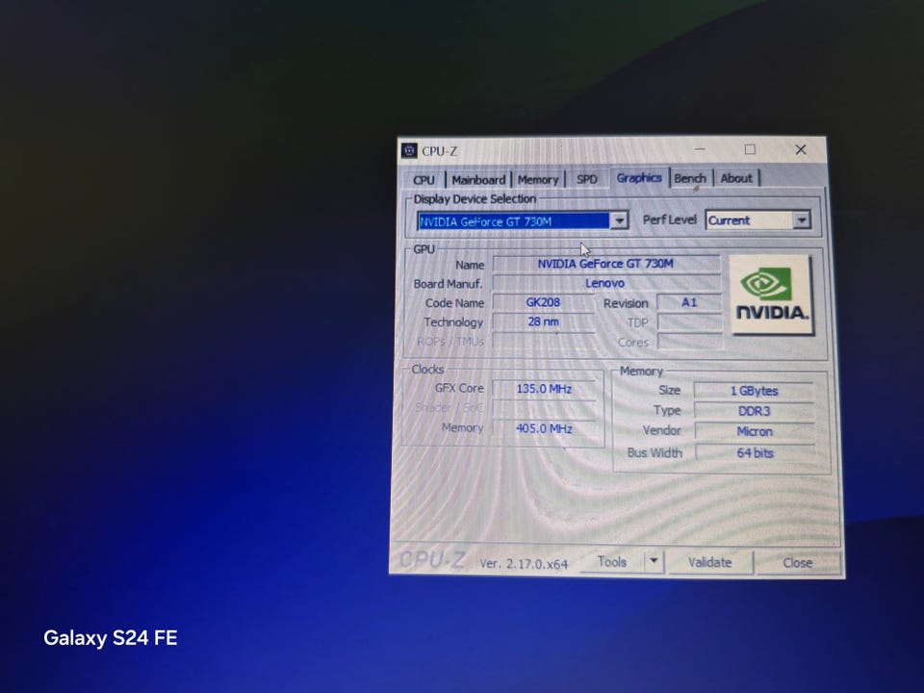Click the Board Manuf. label

[x=448, y=284]
